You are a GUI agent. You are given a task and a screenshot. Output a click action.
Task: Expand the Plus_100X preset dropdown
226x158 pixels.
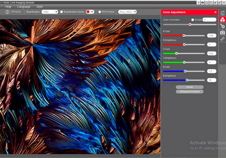[x=127, y=12]
